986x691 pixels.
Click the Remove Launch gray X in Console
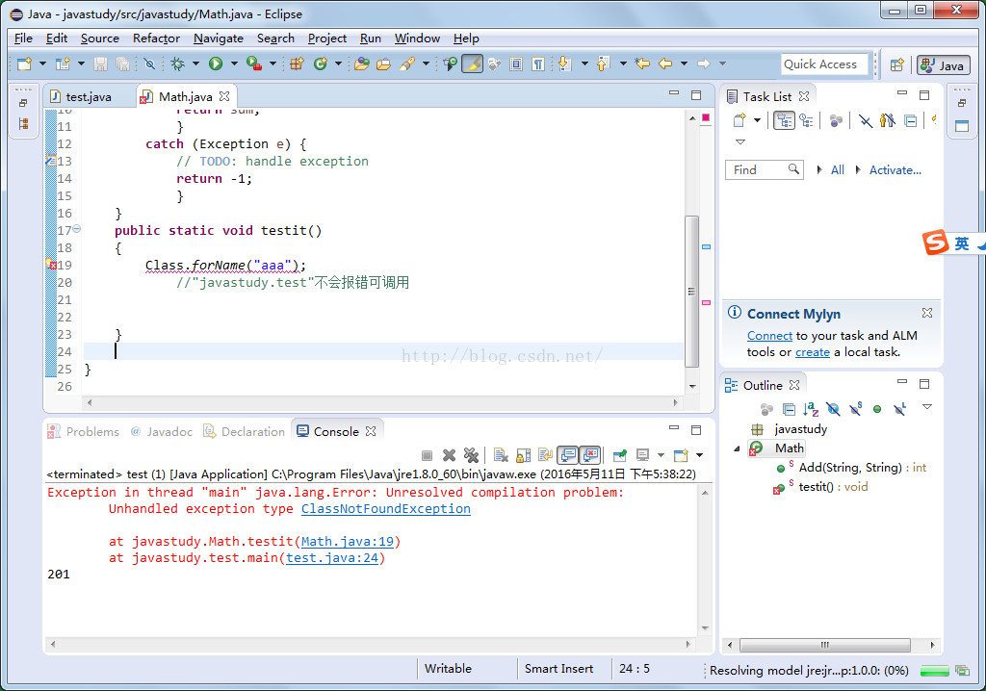pos(449,454)
